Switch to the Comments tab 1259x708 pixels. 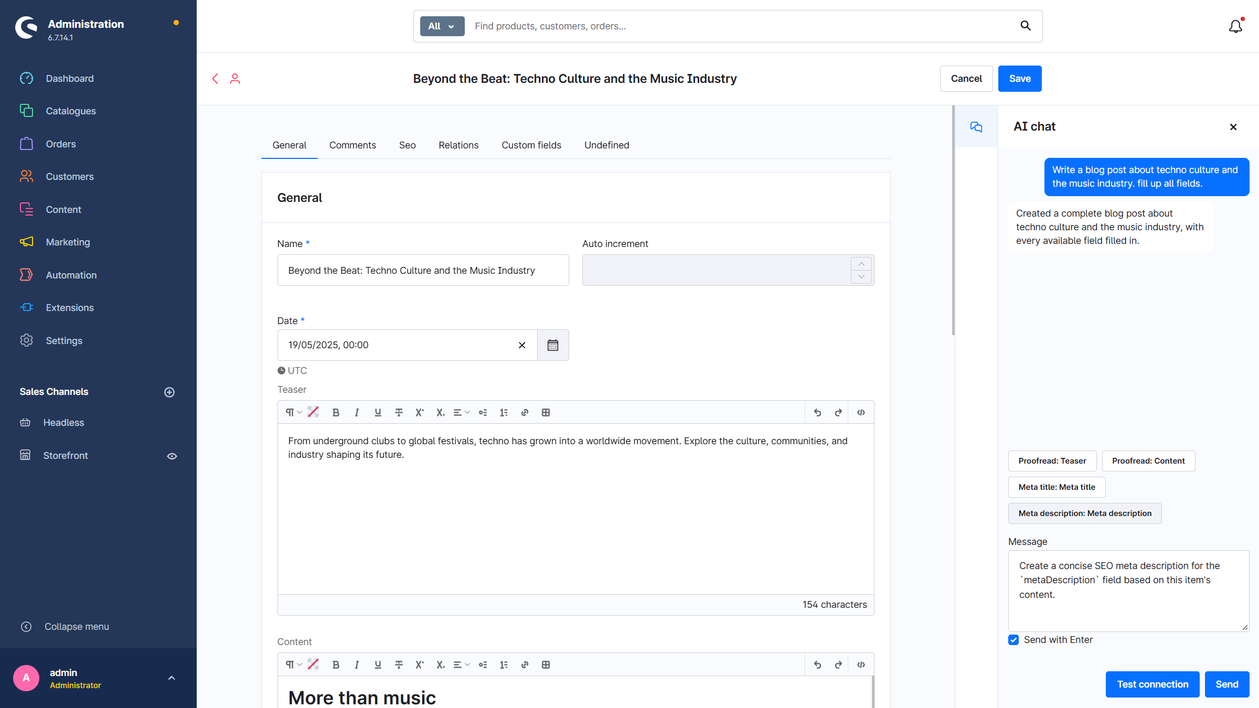click(353, 145)
